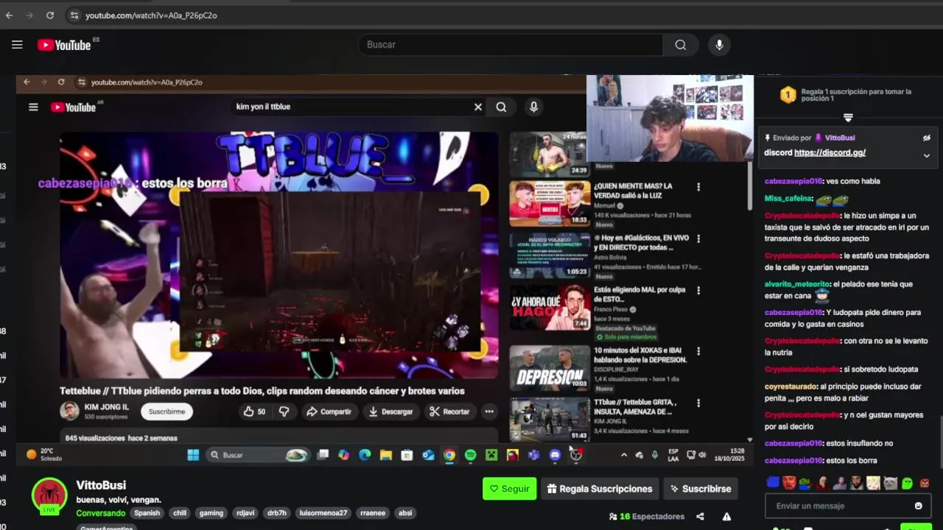Open more actions beside Recortar
Viewport: 943px width, 530px height.
coord(489,411)
